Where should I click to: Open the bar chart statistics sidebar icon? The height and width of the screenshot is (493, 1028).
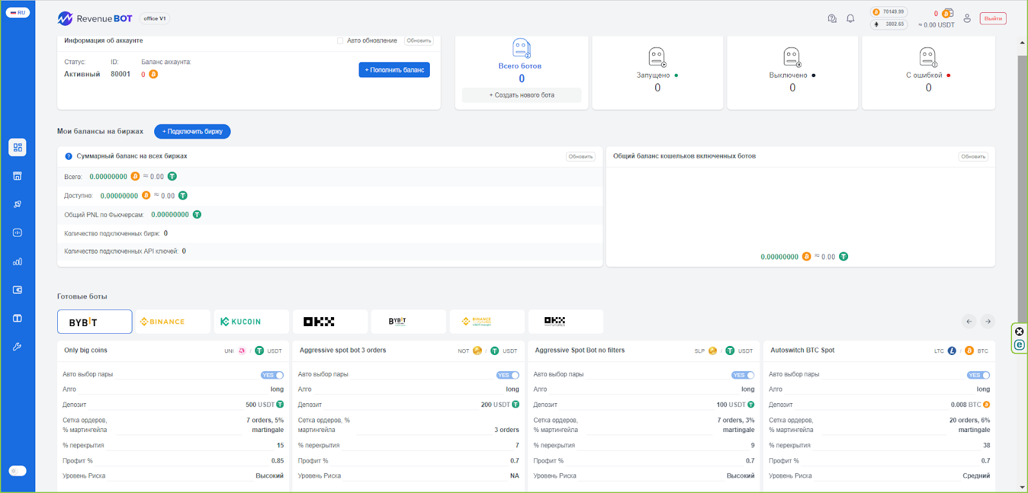(x=17, y=261)
